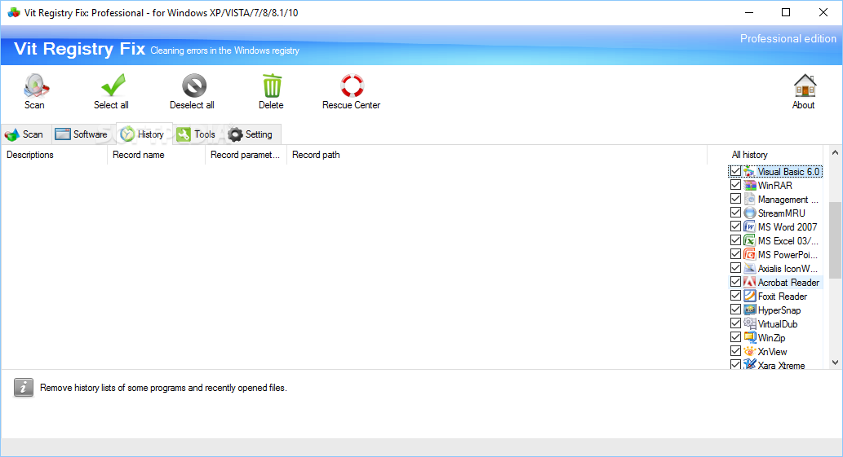843x457 pixels.
Task: Toggle the Xara Xtreme checkbox
Action: (x=735, y=364)
